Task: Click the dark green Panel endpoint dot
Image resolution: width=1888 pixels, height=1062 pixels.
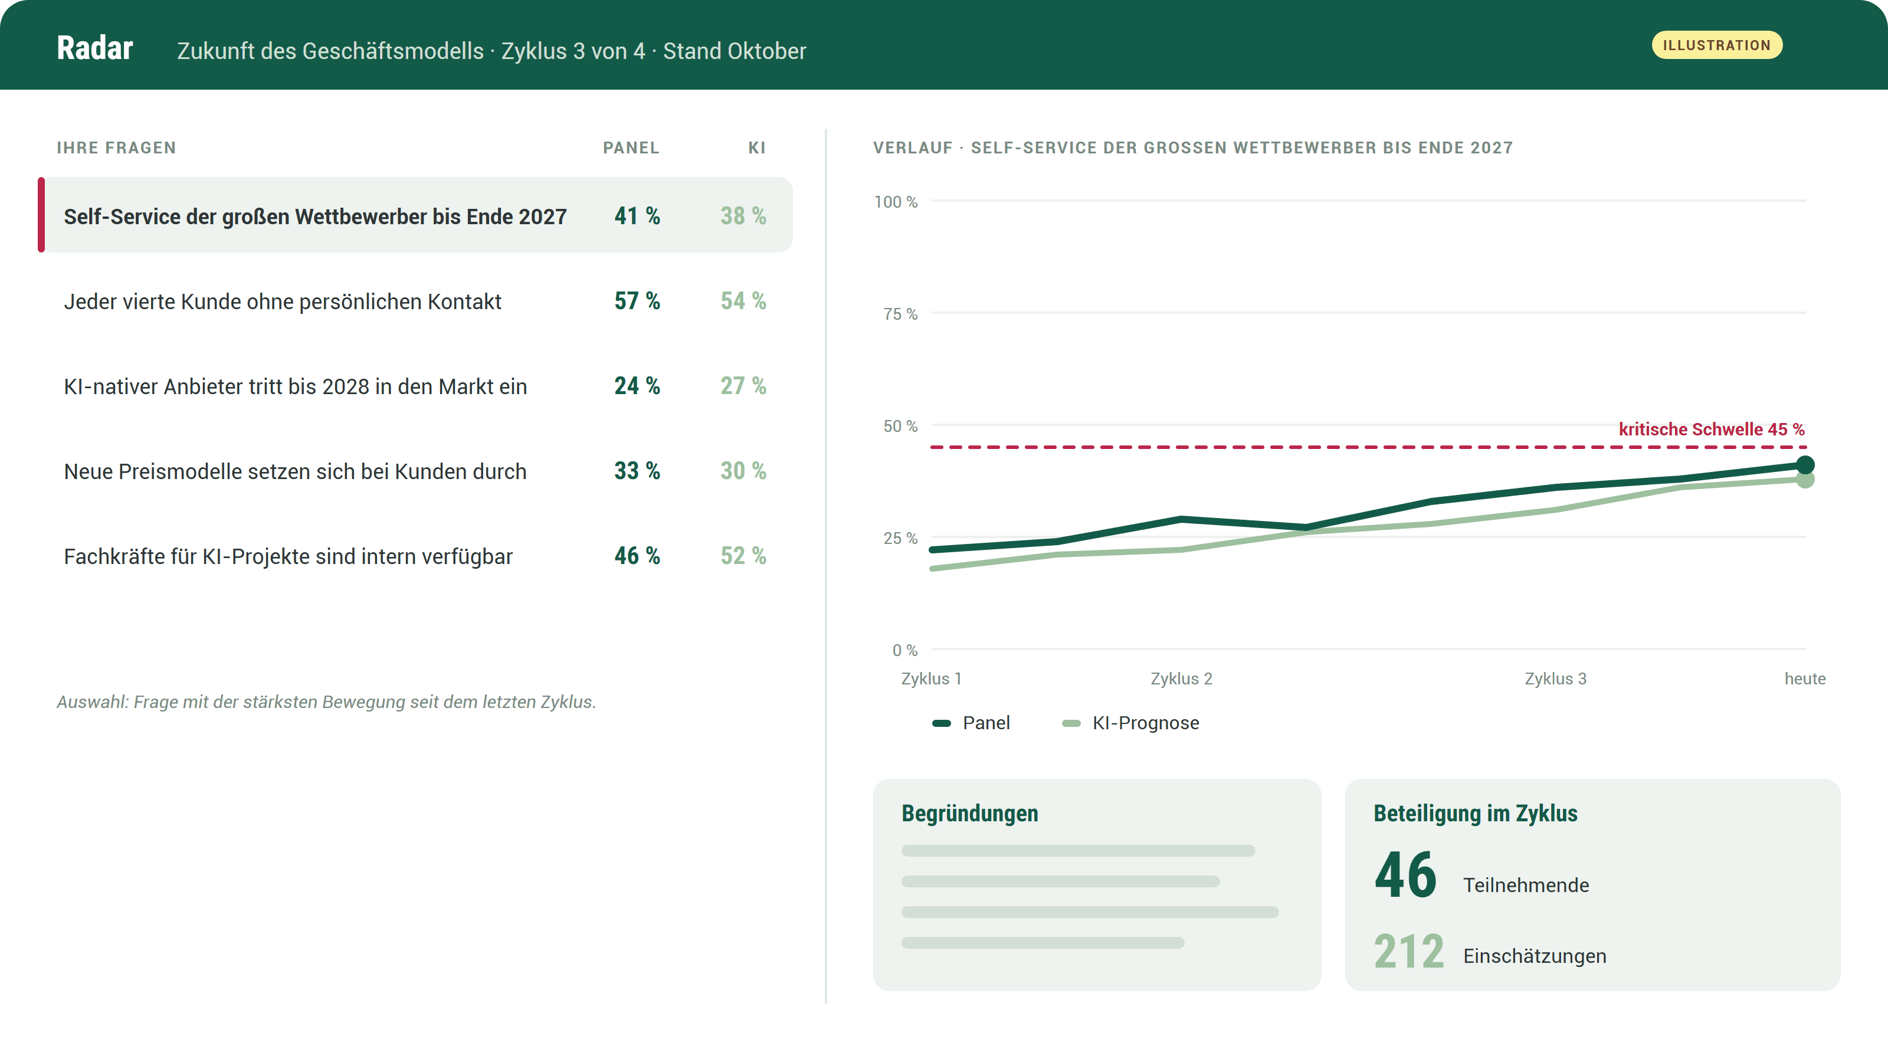Action: (1805, 465)
